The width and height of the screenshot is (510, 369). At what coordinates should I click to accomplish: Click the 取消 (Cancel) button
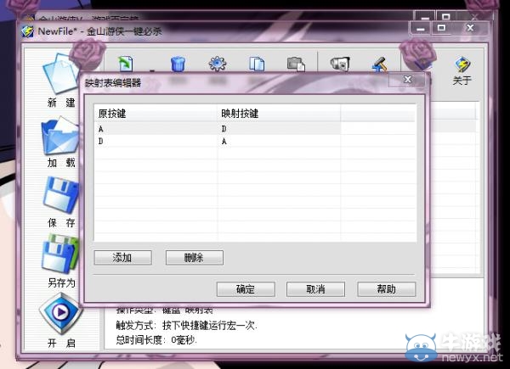tap(315, 289)
